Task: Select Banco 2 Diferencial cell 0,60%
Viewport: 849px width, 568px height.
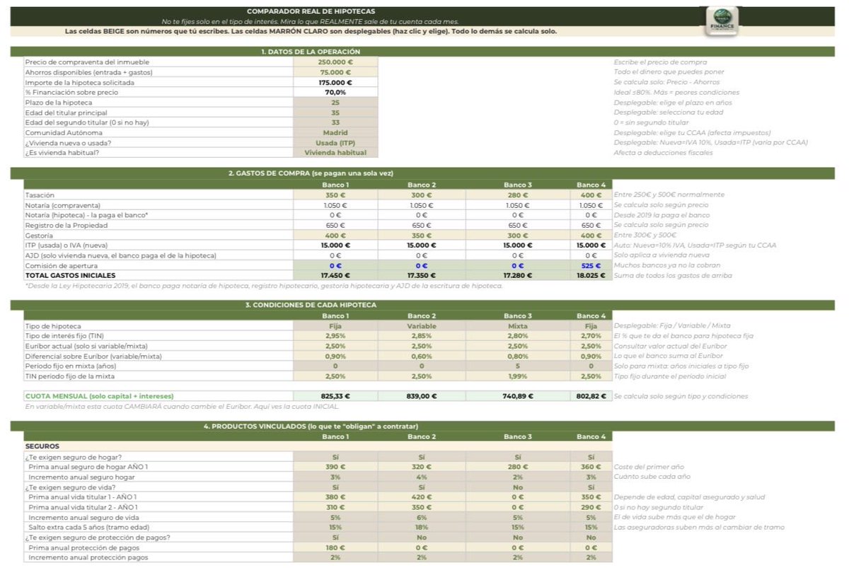Action: pos(422,356)
